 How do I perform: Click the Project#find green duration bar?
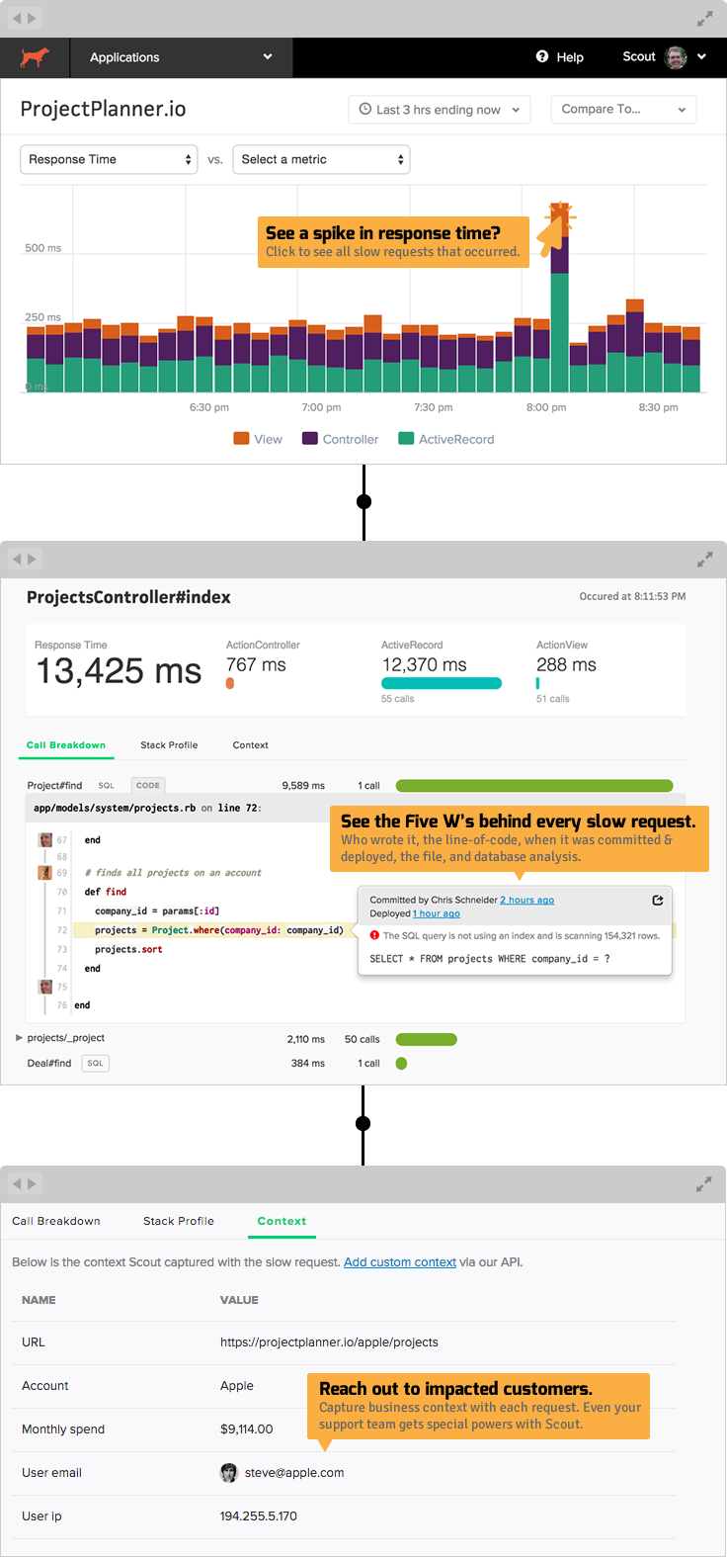pos(534,786)
